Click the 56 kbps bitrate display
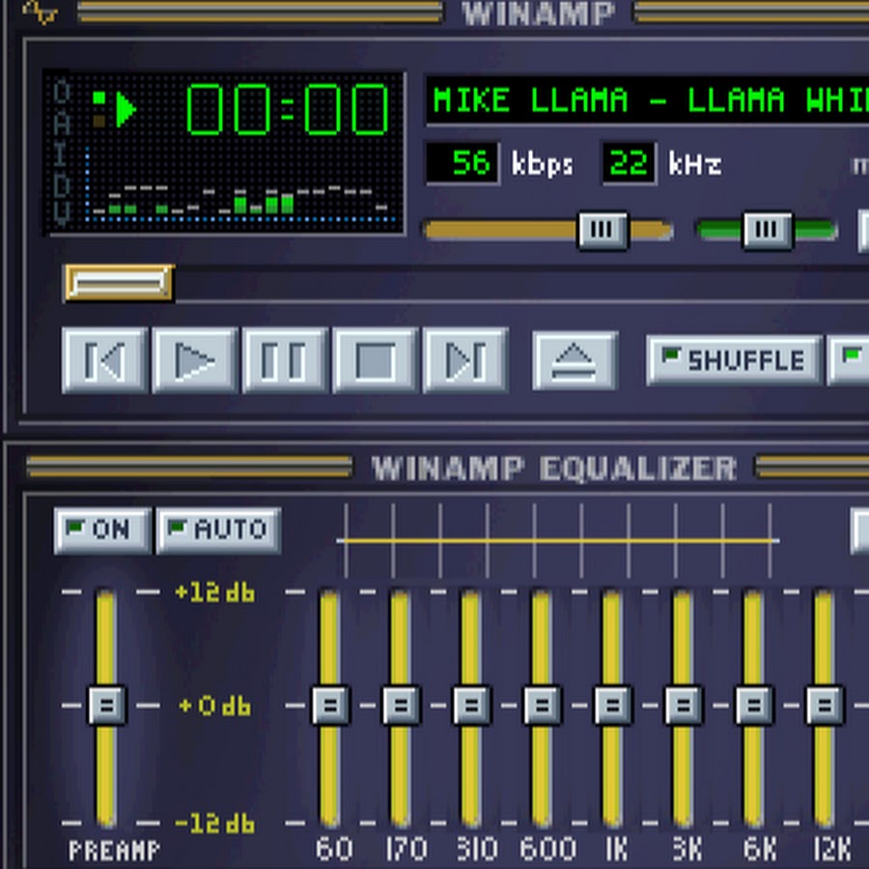Viewport: 869px width, 869px height. click(x=463, y=163)
